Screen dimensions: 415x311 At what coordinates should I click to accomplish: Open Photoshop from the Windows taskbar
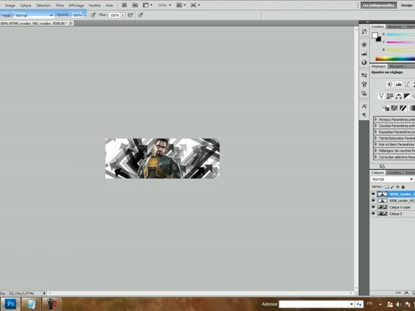pyautogui.click(x=10, y=304)
